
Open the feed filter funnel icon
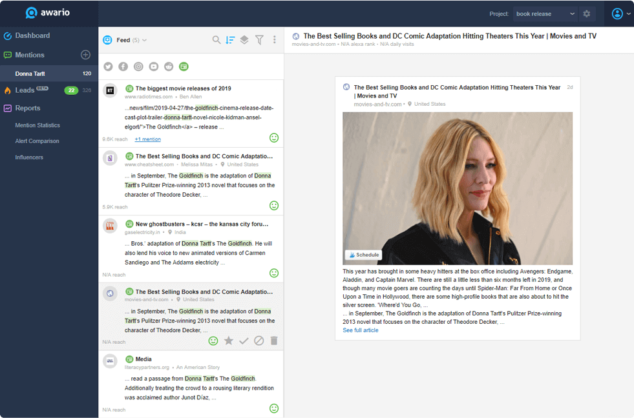pos(259,40)
